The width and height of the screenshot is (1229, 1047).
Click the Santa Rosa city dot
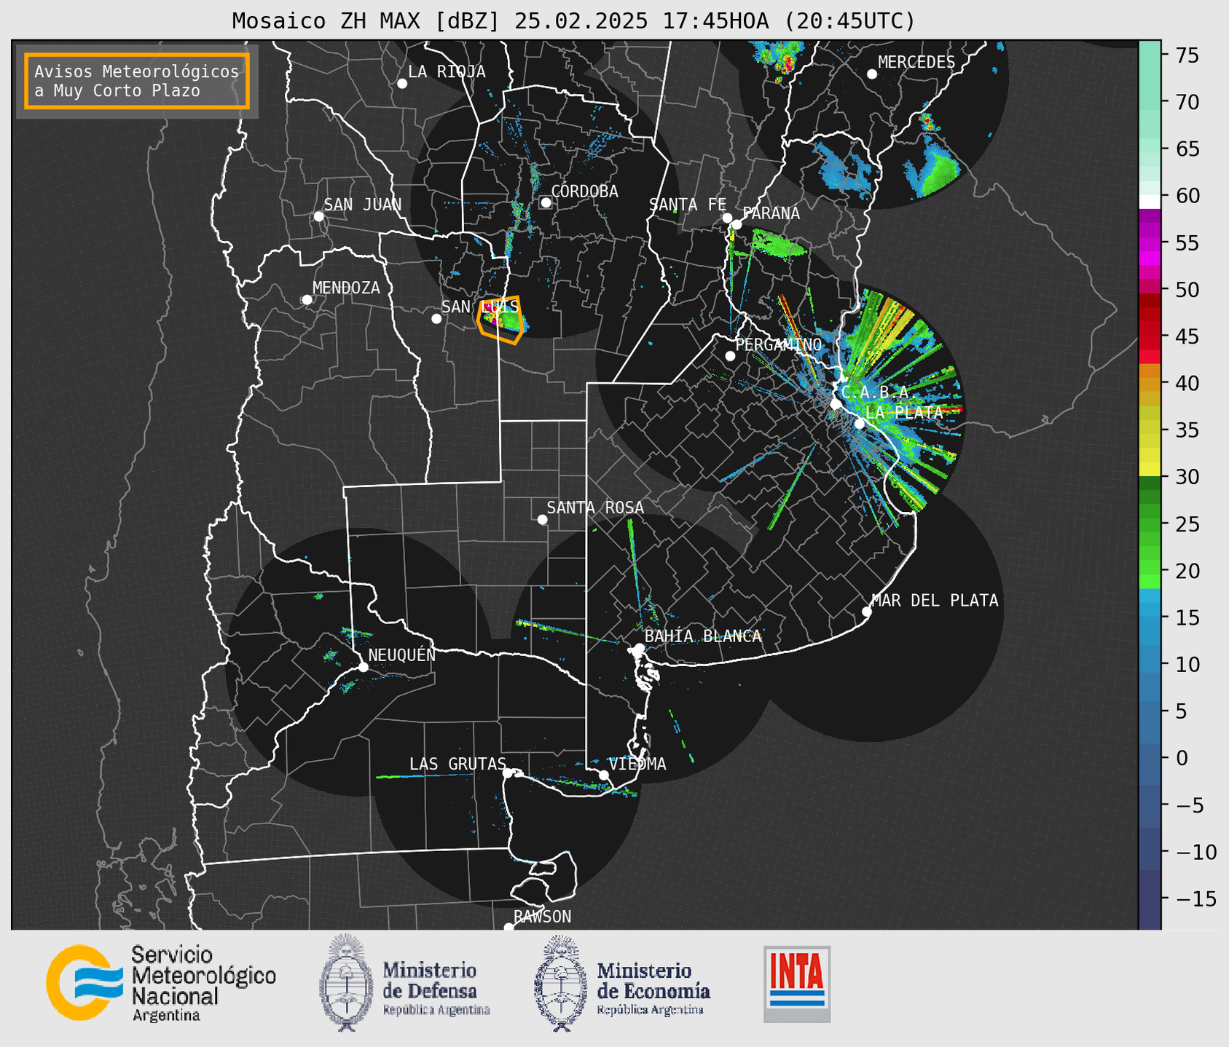[542, 520]
